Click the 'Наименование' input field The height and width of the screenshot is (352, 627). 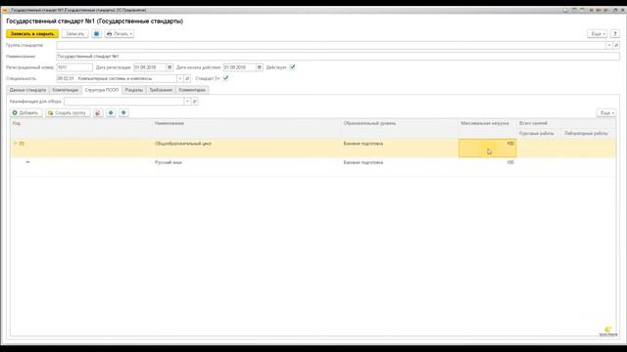338,57
